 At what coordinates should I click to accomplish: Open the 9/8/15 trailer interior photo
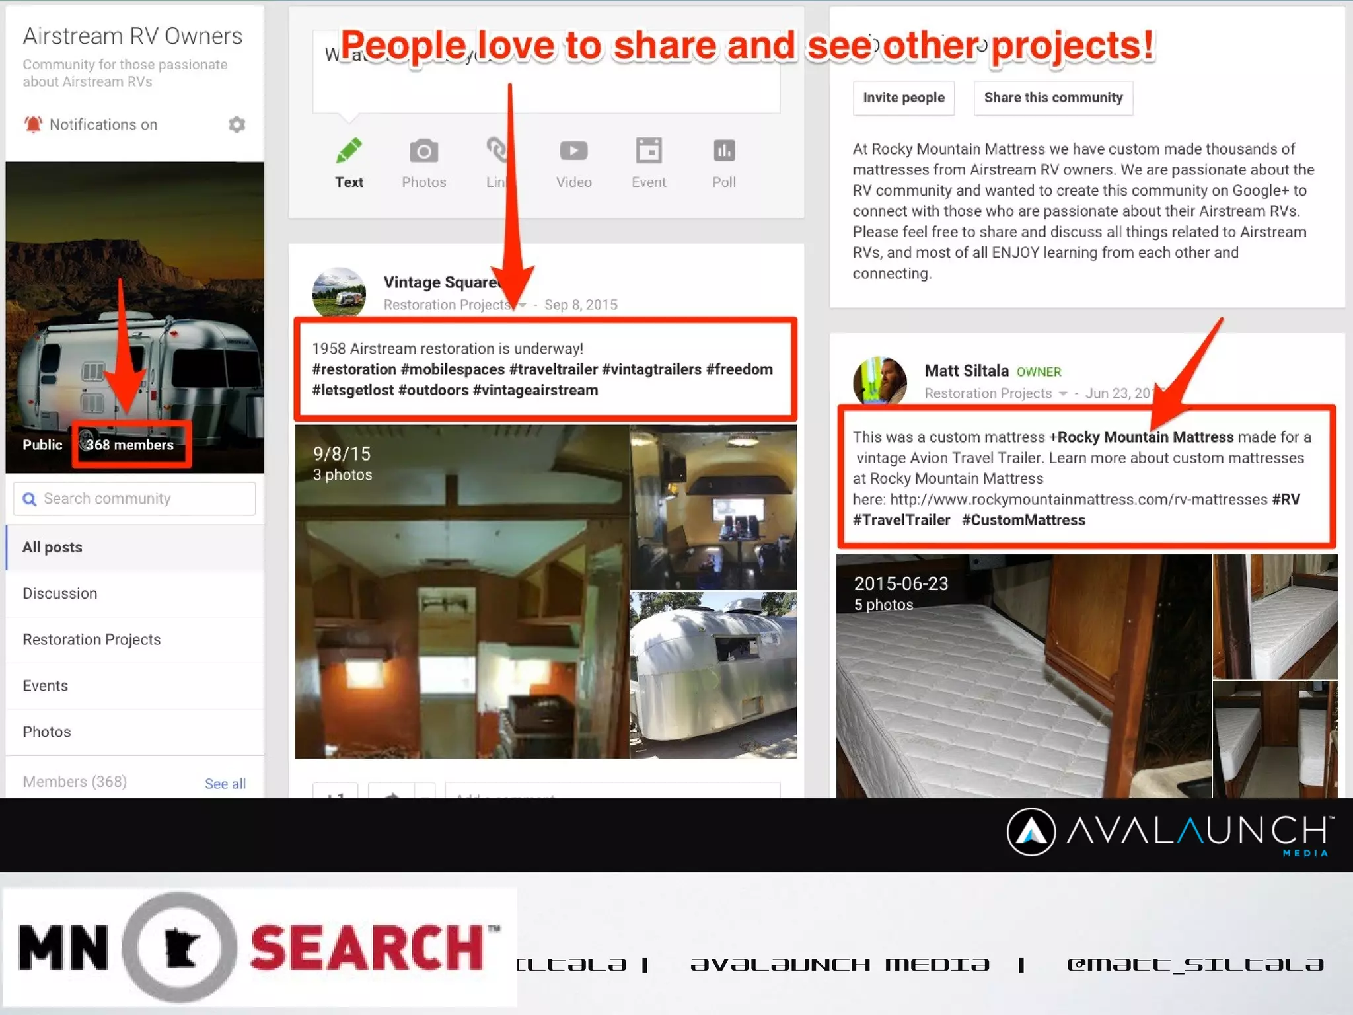click(x=462, y=591)
